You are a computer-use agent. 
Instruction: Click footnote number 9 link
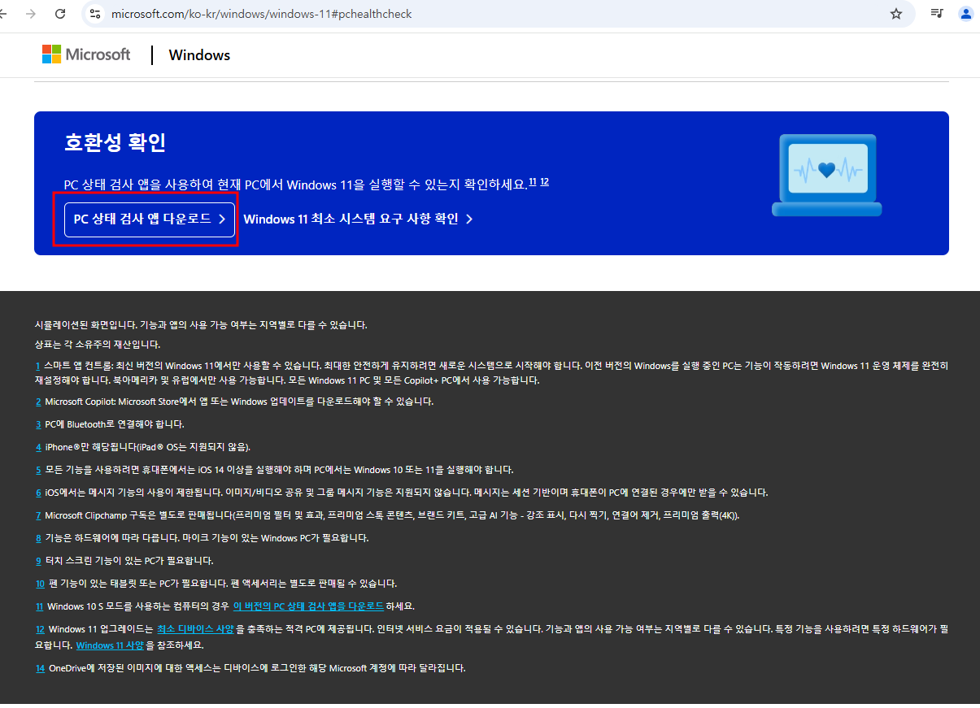37,561
